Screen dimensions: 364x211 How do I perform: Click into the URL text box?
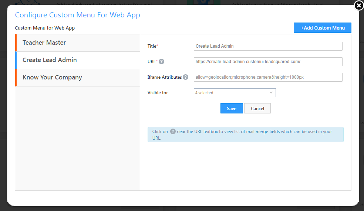coord(268,62)
